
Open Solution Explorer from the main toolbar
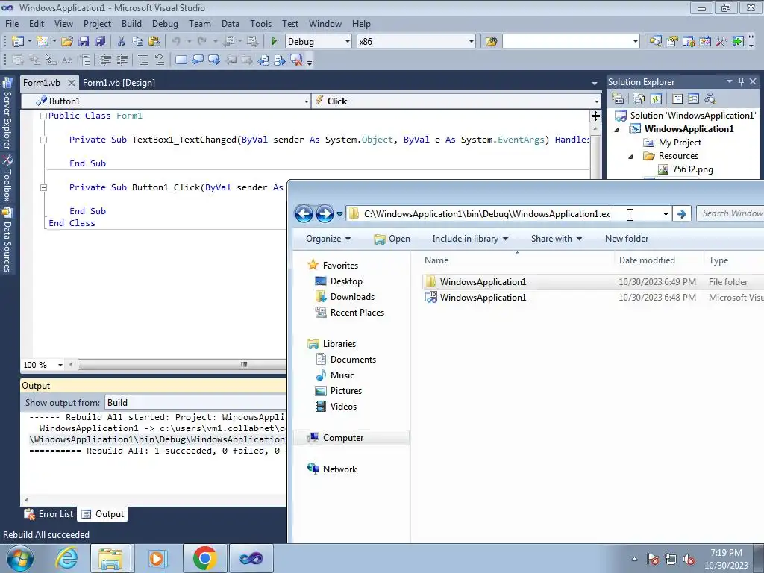click(x=655, y=42)
